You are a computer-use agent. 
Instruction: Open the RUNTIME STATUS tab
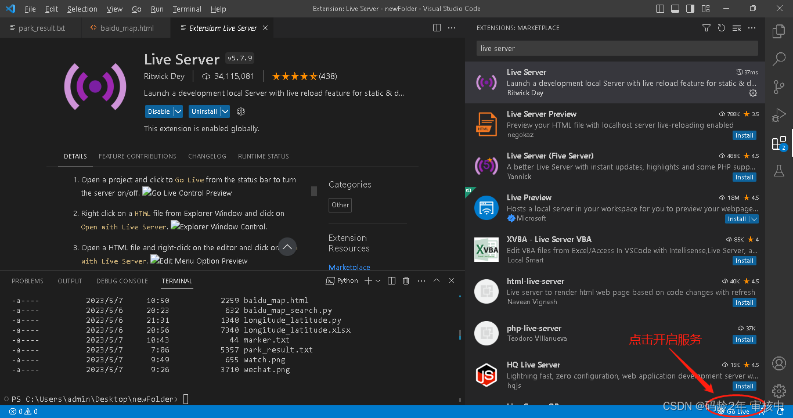[x=264, y=156]
